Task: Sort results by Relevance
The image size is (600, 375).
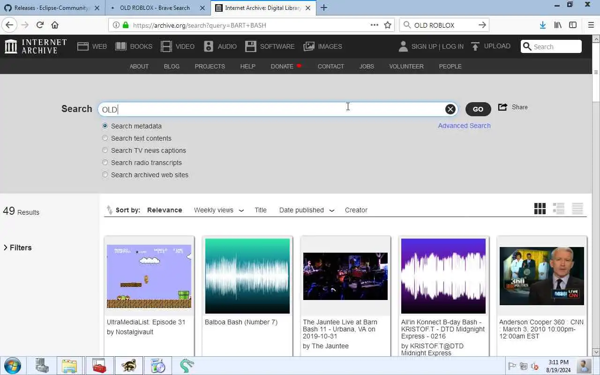Action: point(165,210)
